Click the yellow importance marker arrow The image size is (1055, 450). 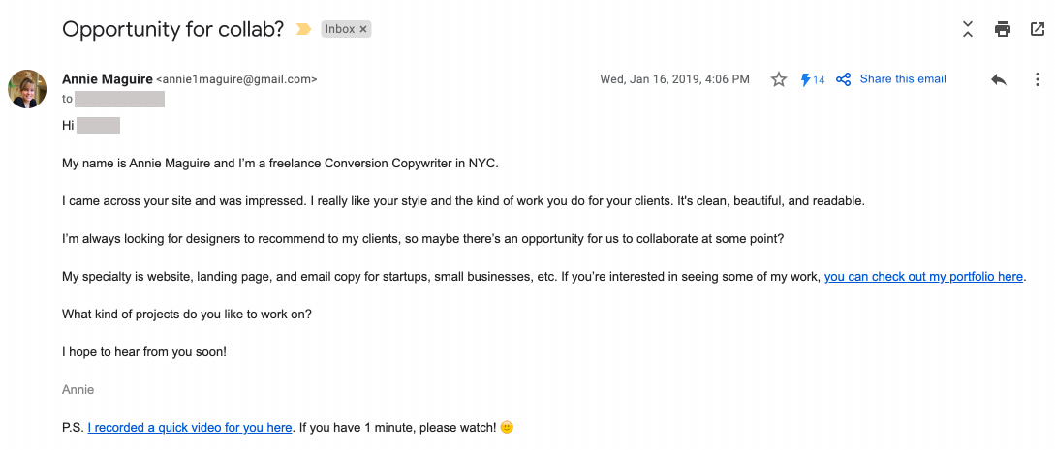click(x=303, y=29)
